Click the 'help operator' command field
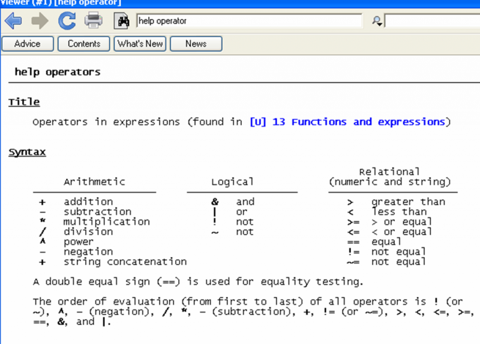This screenshot has width=480, height=344. click(249, 21)
